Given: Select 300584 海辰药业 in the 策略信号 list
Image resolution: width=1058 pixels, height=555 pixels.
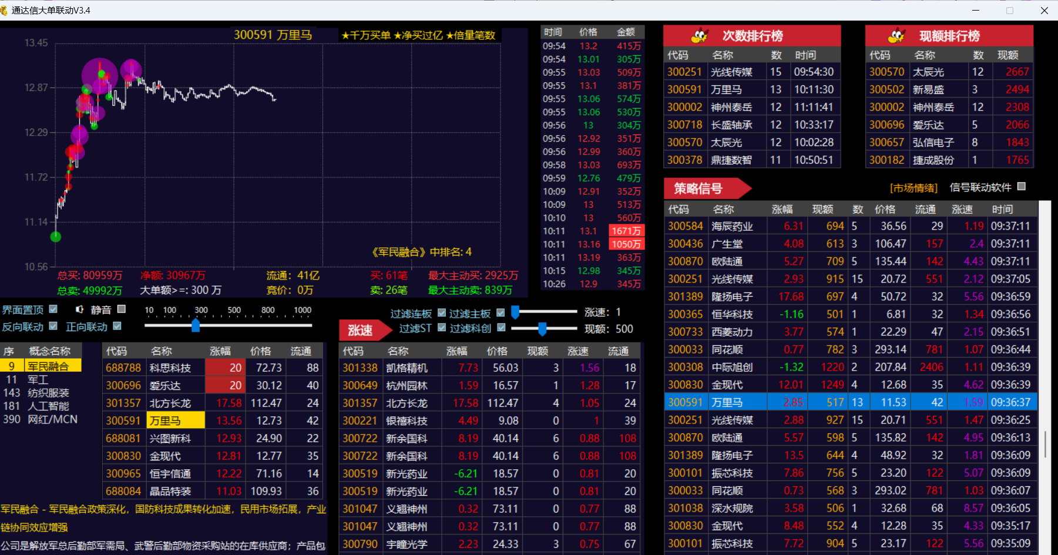Looking at the screenshot, I should (x=851, y=226).
